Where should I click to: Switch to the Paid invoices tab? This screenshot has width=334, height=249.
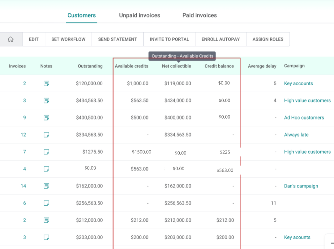pyautogui.click(x=199, y=15)
